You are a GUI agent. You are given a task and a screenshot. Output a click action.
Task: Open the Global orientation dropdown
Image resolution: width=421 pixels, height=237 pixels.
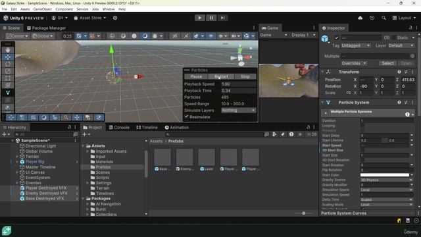42,36
